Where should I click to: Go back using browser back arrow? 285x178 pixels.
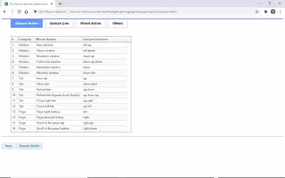pyautogui.click(x=5, y=12)
